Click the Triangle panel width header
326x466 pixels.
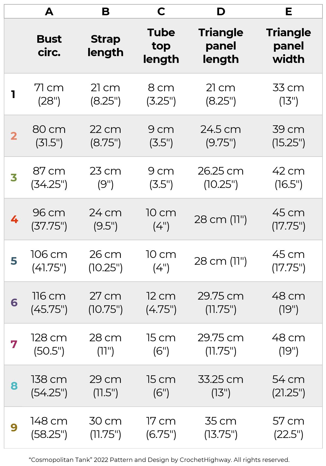point(288,45)
